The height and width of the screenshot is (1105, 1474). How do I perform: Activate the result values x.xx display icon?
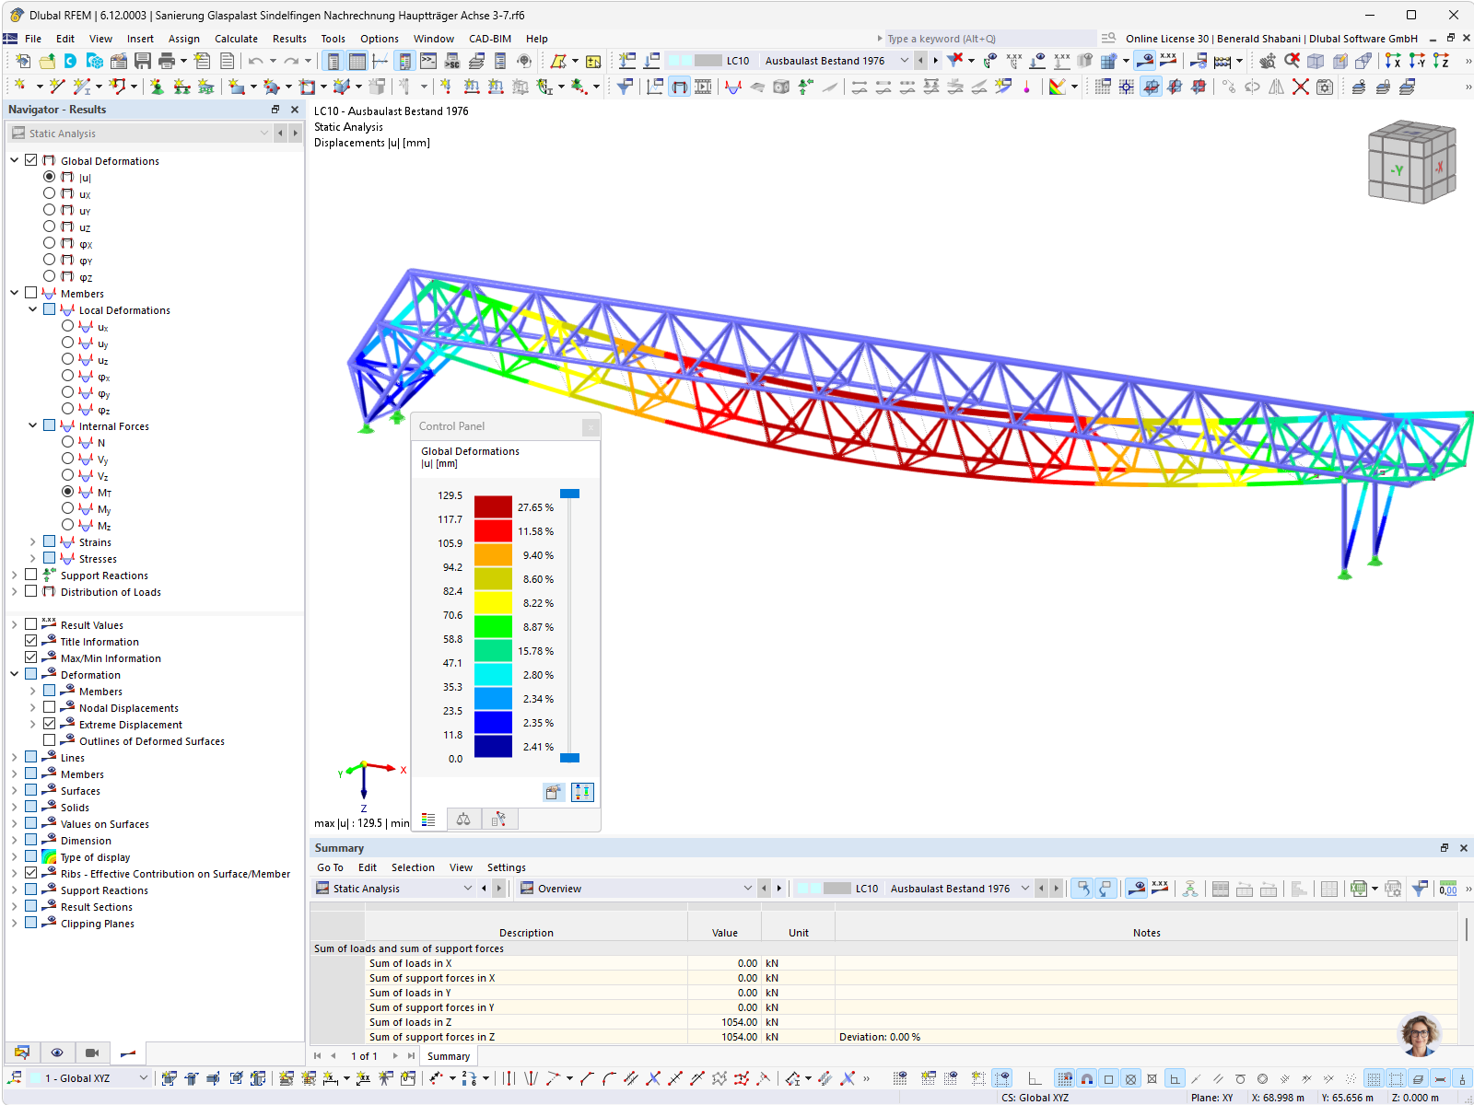1168,61
